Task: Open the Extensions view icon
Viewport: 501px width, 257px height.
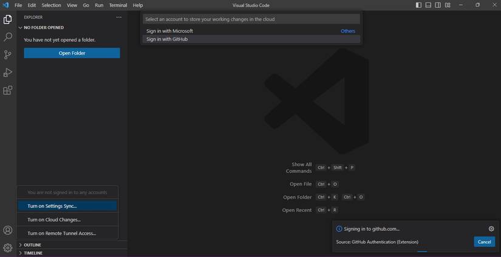Action: pyautogui.click(x=8, y=90)
